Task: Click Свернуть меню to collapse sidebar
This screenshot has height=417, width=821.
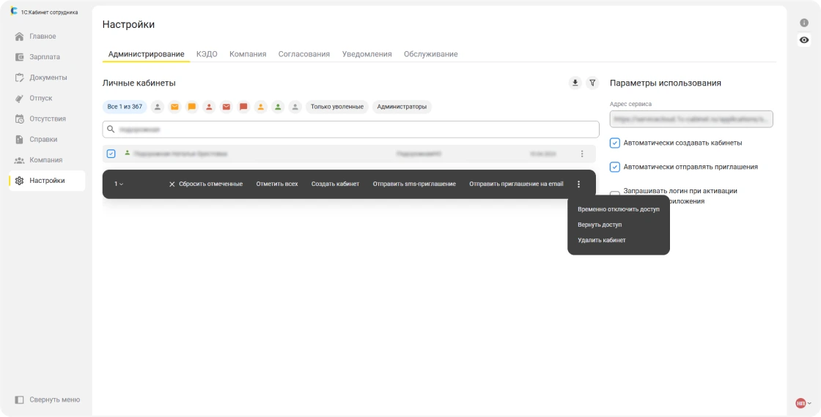Action: 54,399
